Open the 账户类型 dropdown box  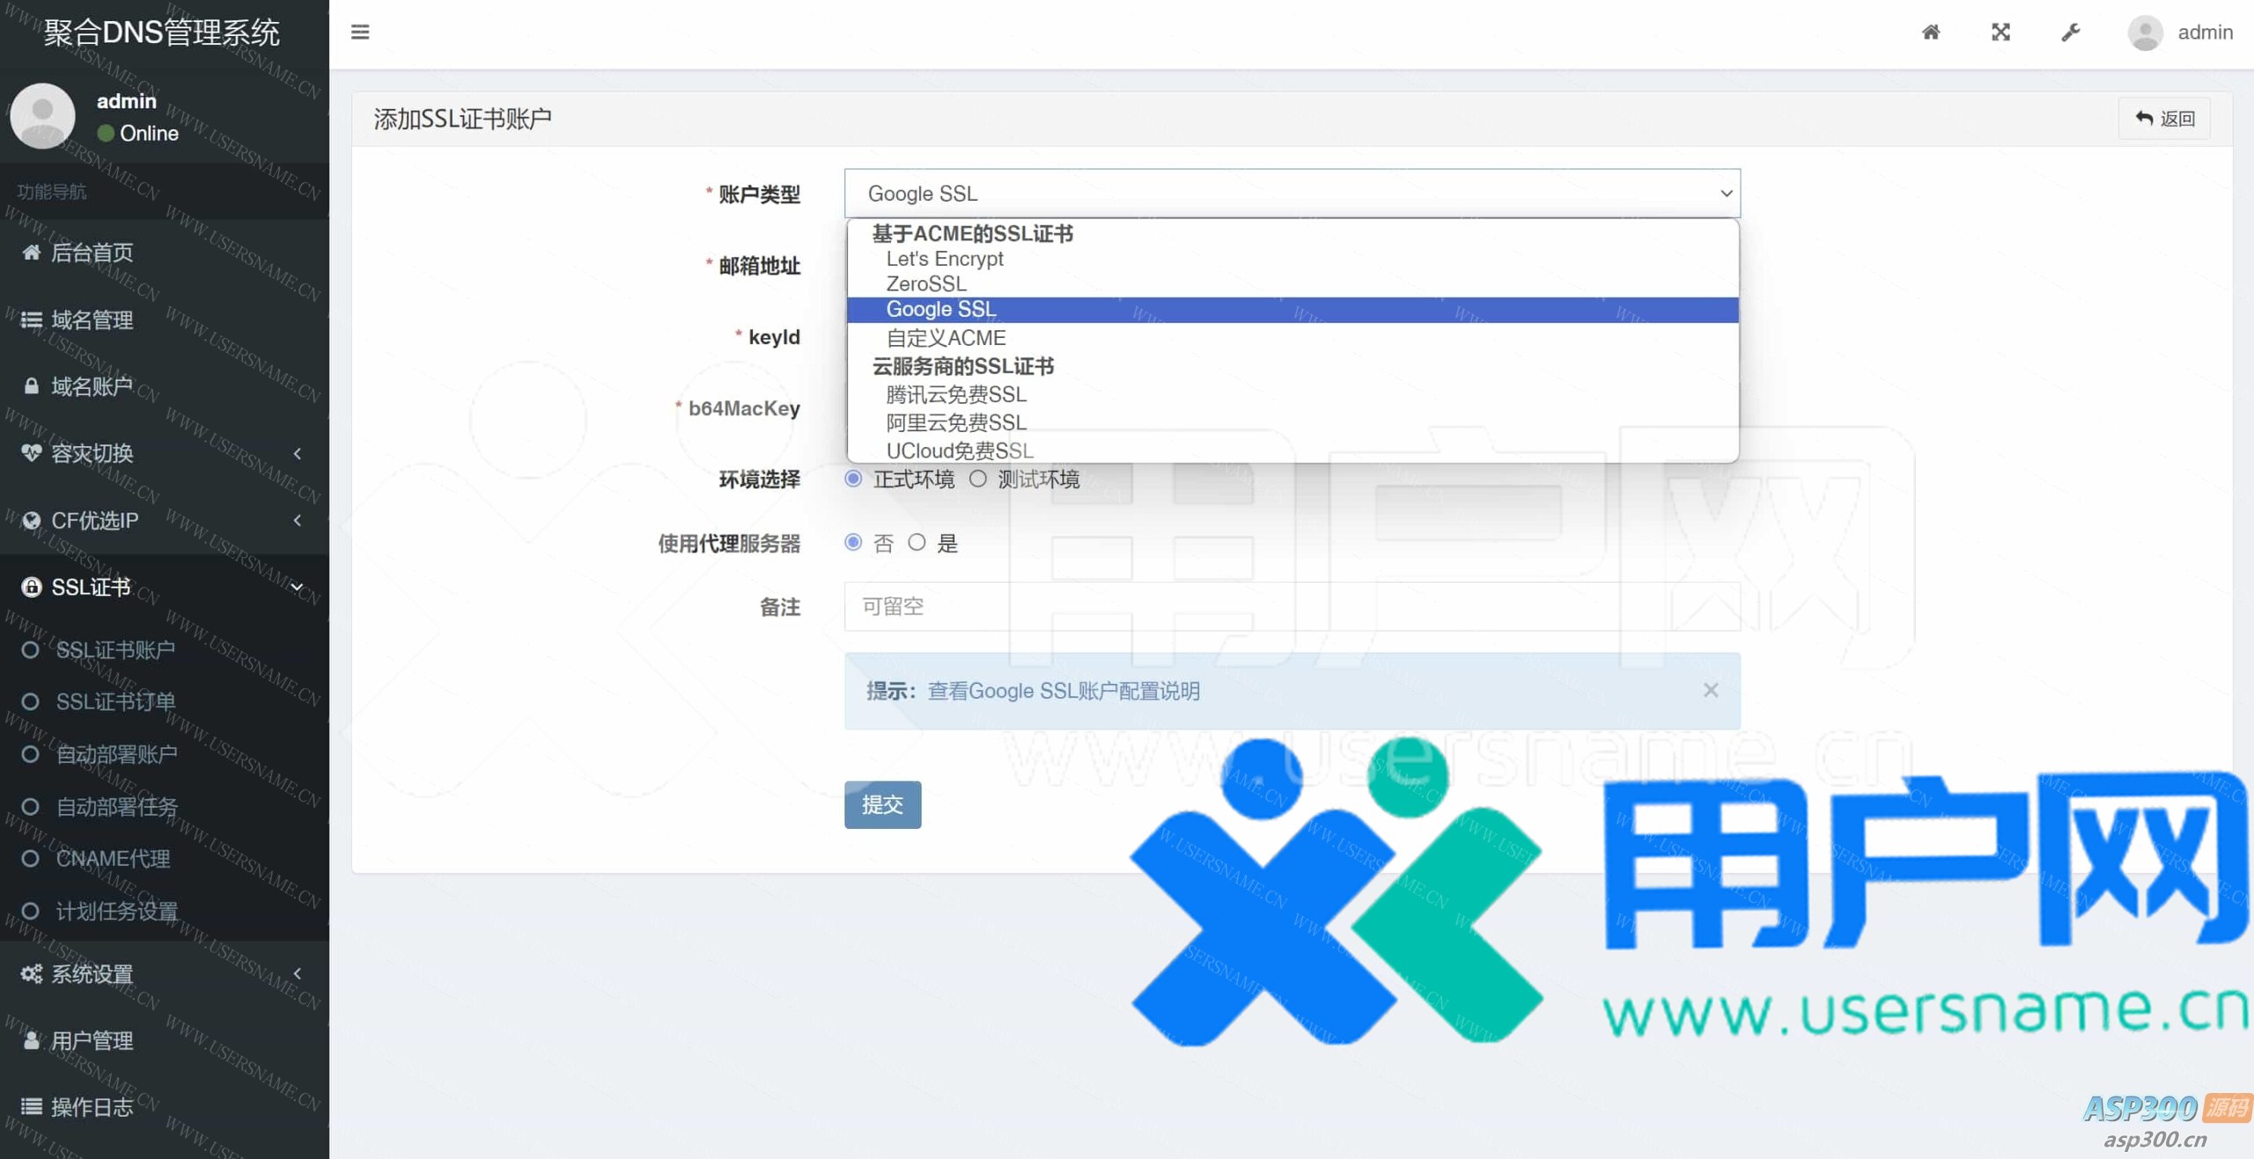(1292, 194)
